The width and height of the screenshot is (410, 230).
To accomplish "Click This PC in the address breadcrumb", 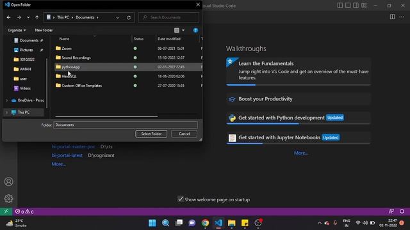I will click(63, 17).
